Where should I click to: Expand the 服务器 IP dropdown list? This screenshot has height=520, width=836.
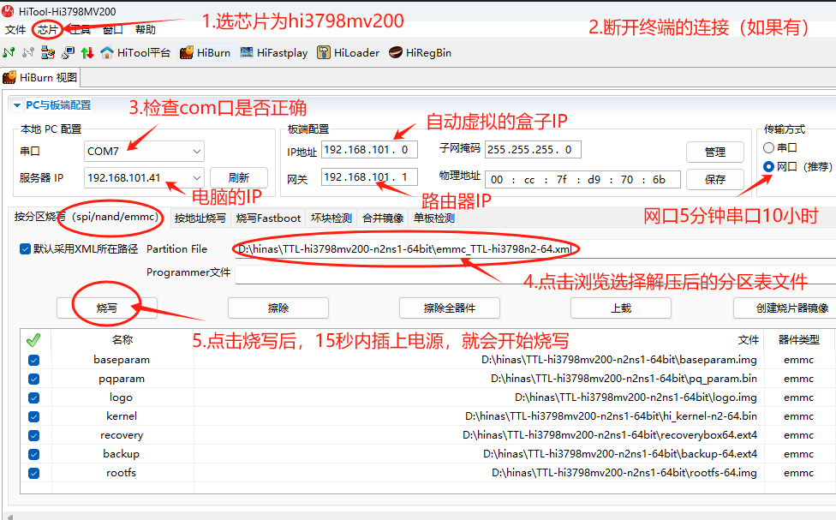point(197,178)
